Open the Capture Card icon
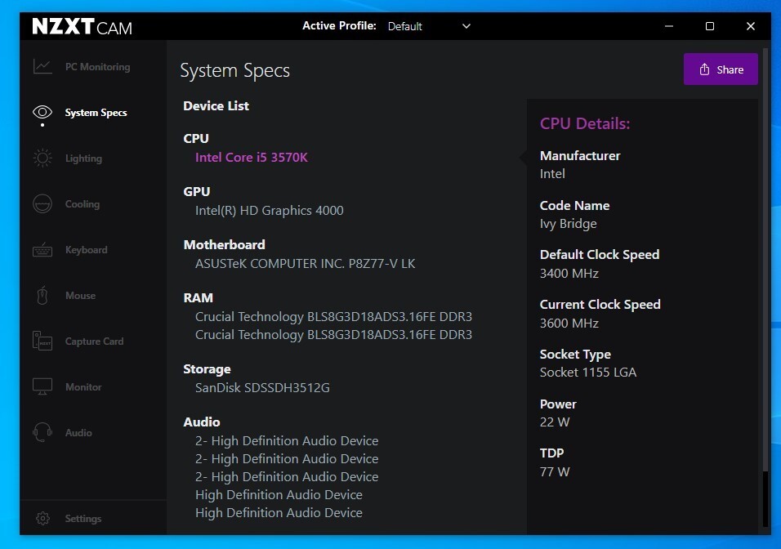This screenshot has height=549, width=781. [42, 341]
